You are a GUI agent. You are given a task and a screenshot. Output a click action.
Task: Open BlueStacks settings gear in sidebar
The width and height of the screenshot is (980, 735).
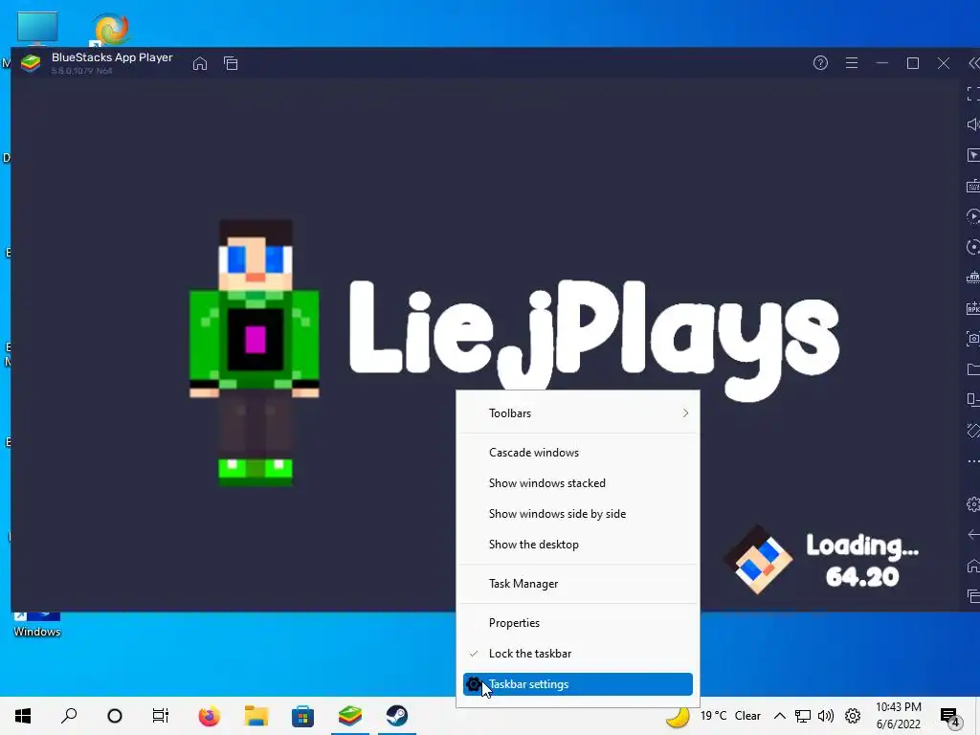(x=973, y=503)
